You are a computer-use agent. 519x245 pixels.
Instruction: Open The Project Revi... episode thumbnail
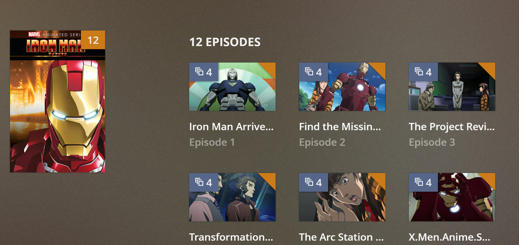pyautogui.click(x=452, y=87)
